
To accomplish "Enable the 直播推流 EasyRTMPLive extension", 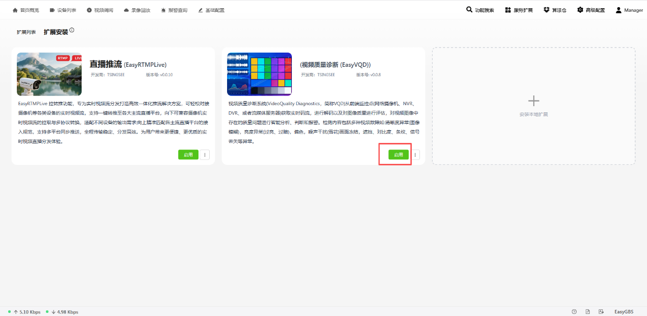I will [188, 155].
